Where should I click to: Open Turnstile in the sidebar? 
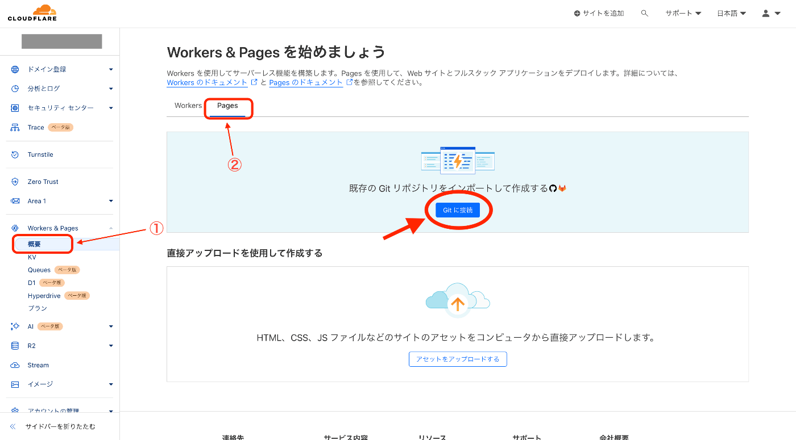click(x=40, y=154)
